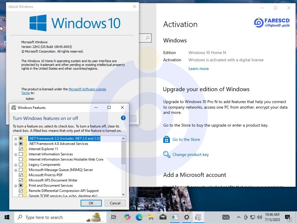Click the features list scroll-up arrow
The image size is (297, 223).
pos(123,139)
